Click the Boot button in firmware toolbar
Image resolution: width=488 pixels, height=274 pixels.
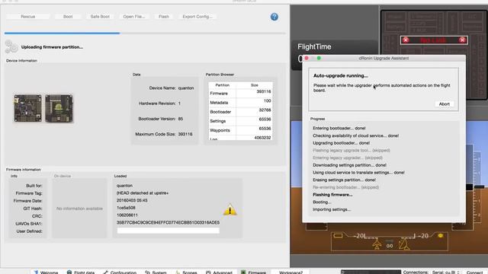68,17
